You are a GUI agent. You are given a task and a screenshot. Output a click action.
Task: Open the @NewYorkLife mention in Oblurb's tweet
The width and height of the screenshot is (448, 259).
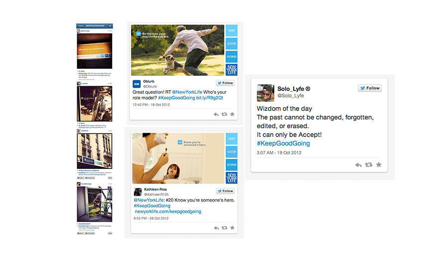point(187,92)
